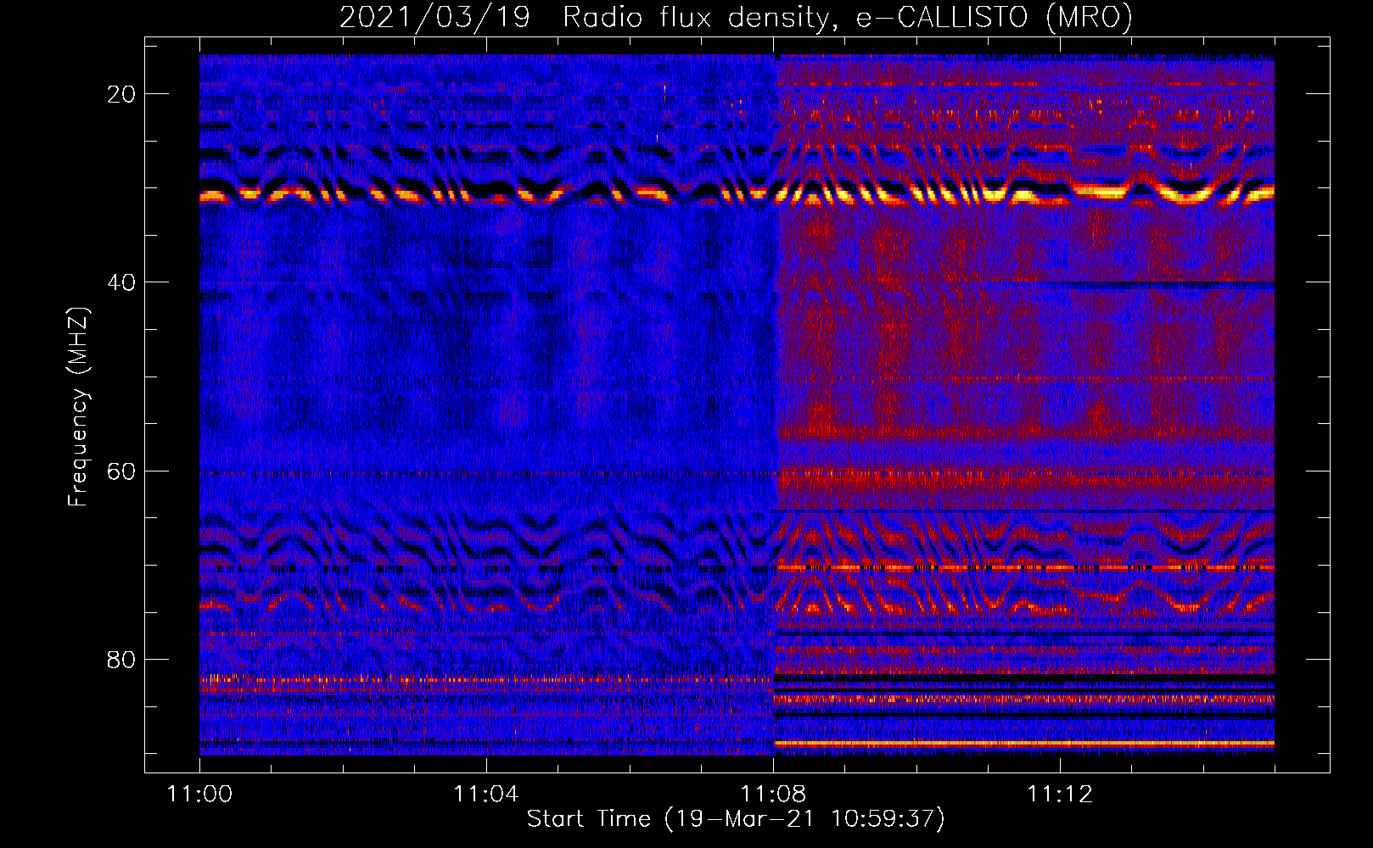Click the 11:04 time tick label
This screenshot has width=1373, height=848.
[485, 794]
